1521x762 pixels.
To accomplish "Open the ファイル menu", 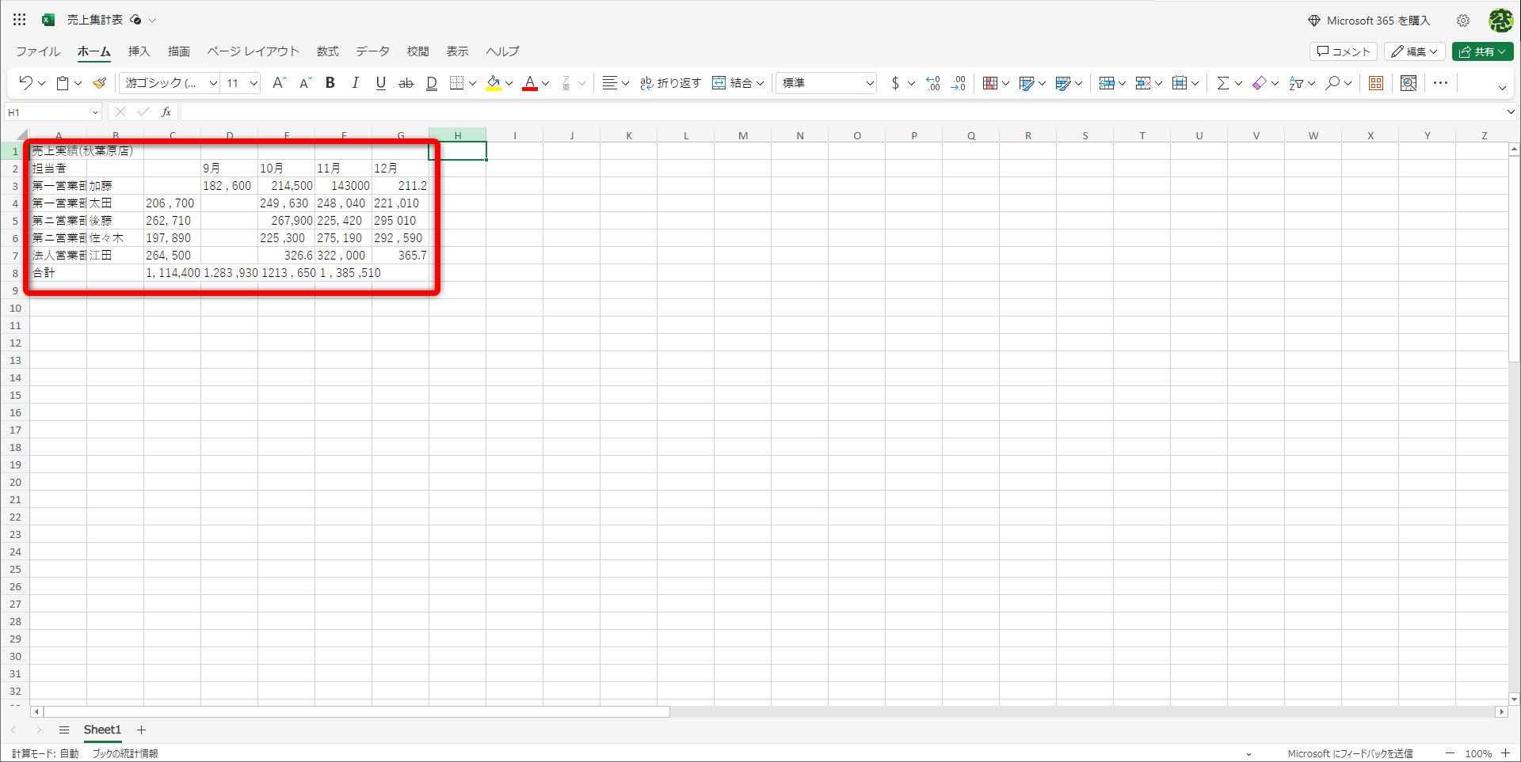I will (x=36, y=51).
